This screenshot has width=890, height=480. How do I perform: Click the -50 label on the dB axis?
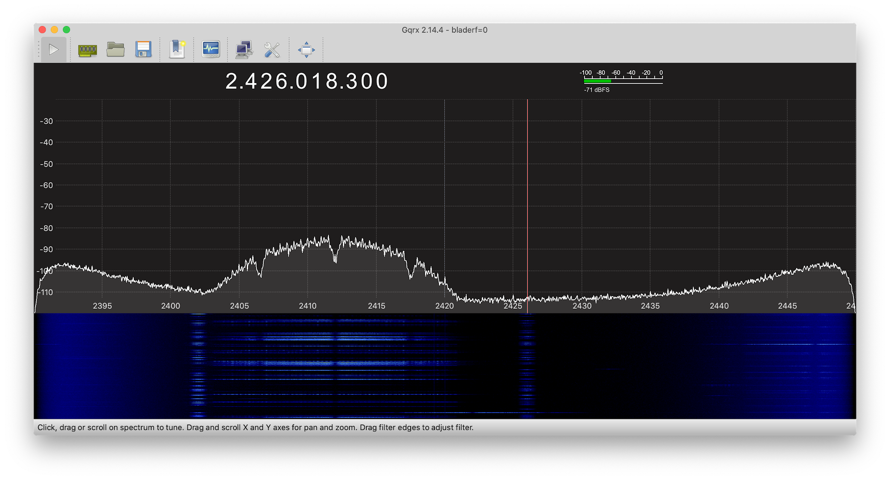click(46, 164)
